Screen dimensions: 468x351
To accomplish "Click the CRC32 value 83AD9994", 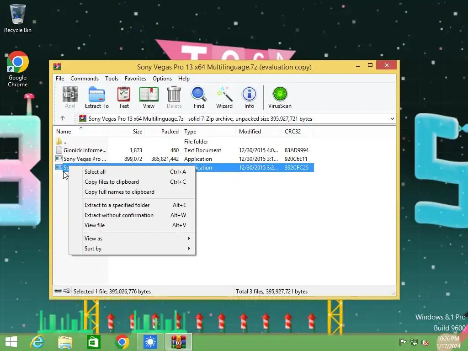I will (296, 150).
